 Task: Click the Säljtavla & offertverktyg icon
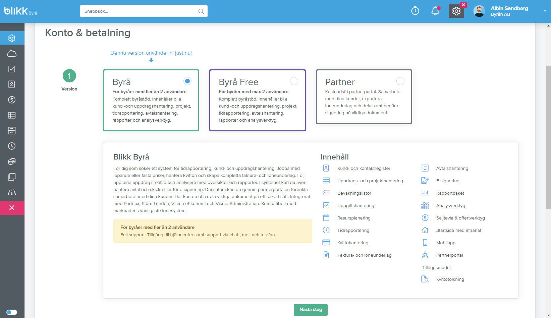click(425, 218)
